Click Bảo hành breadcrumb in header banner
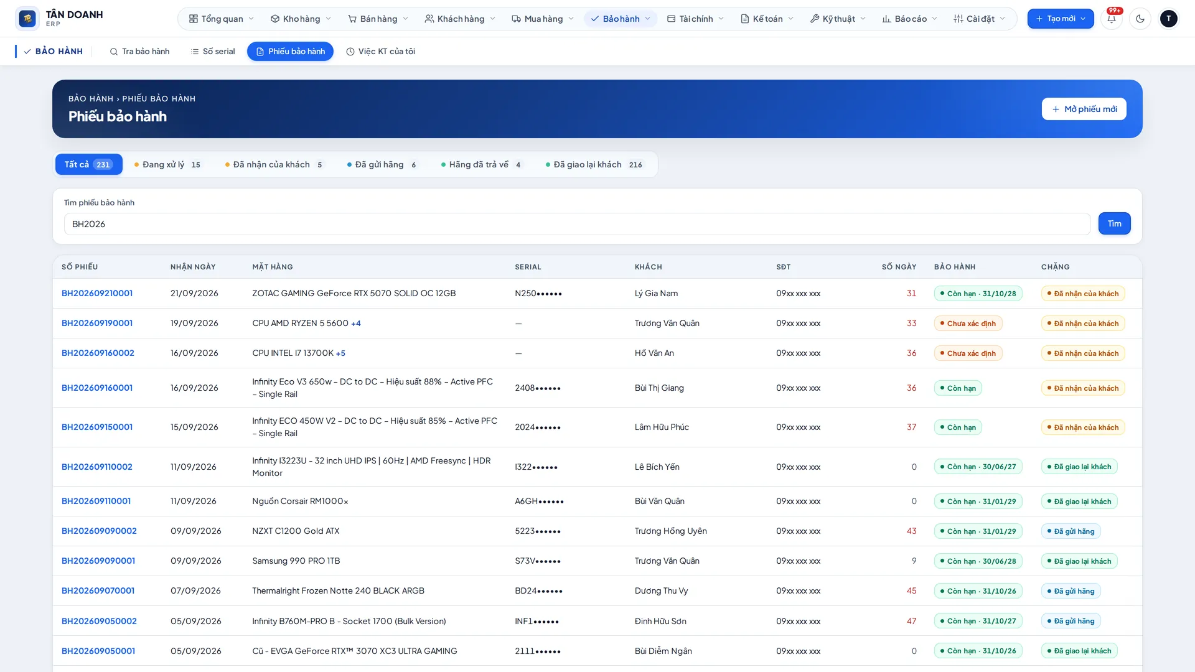 [x=91, y=98]
